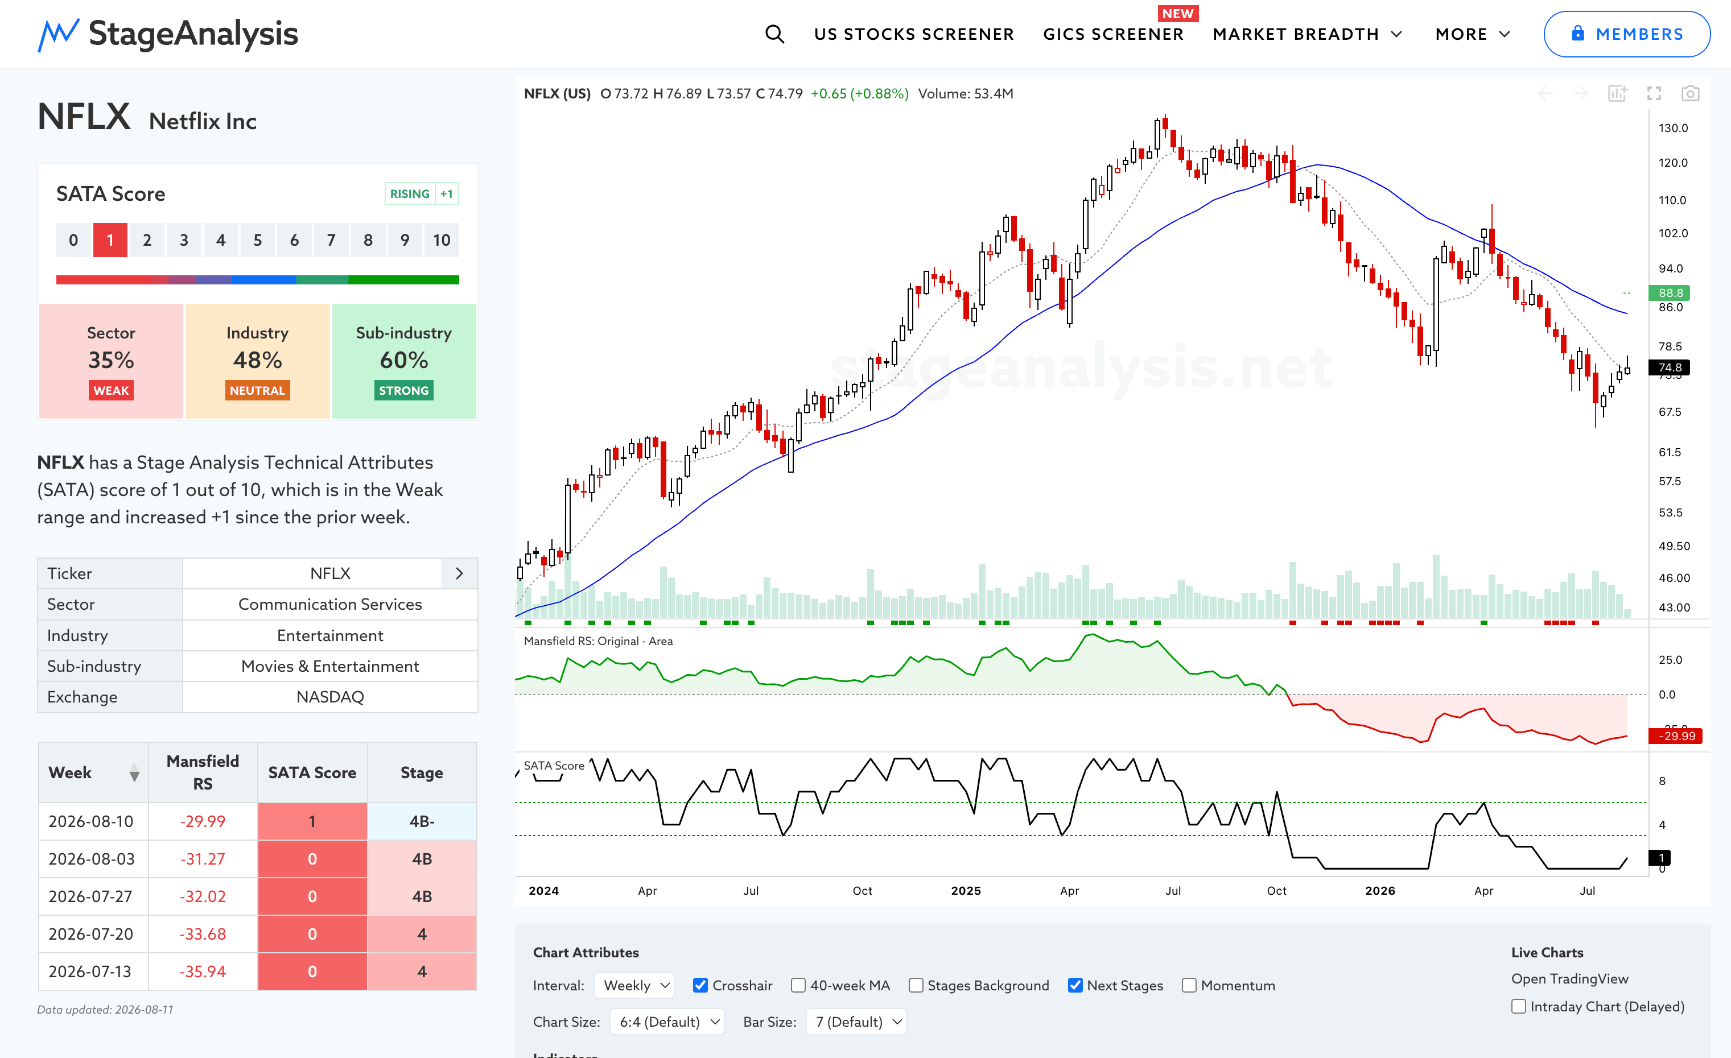Image resolution: width=1731 pixels, height=1058 pixels.
Task: Open the Bar Size dropdown
Action: point(856,1022)
